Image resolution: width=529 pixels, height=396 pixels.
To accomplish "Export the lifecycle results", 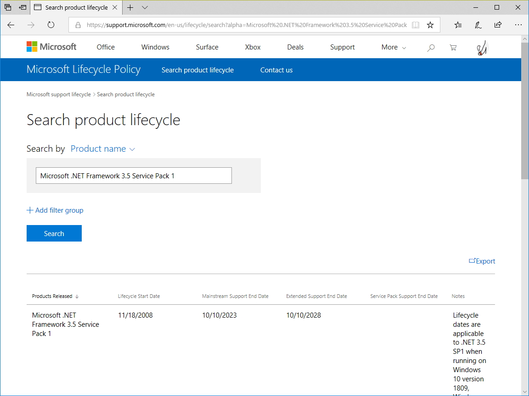I will coord(482,261).
